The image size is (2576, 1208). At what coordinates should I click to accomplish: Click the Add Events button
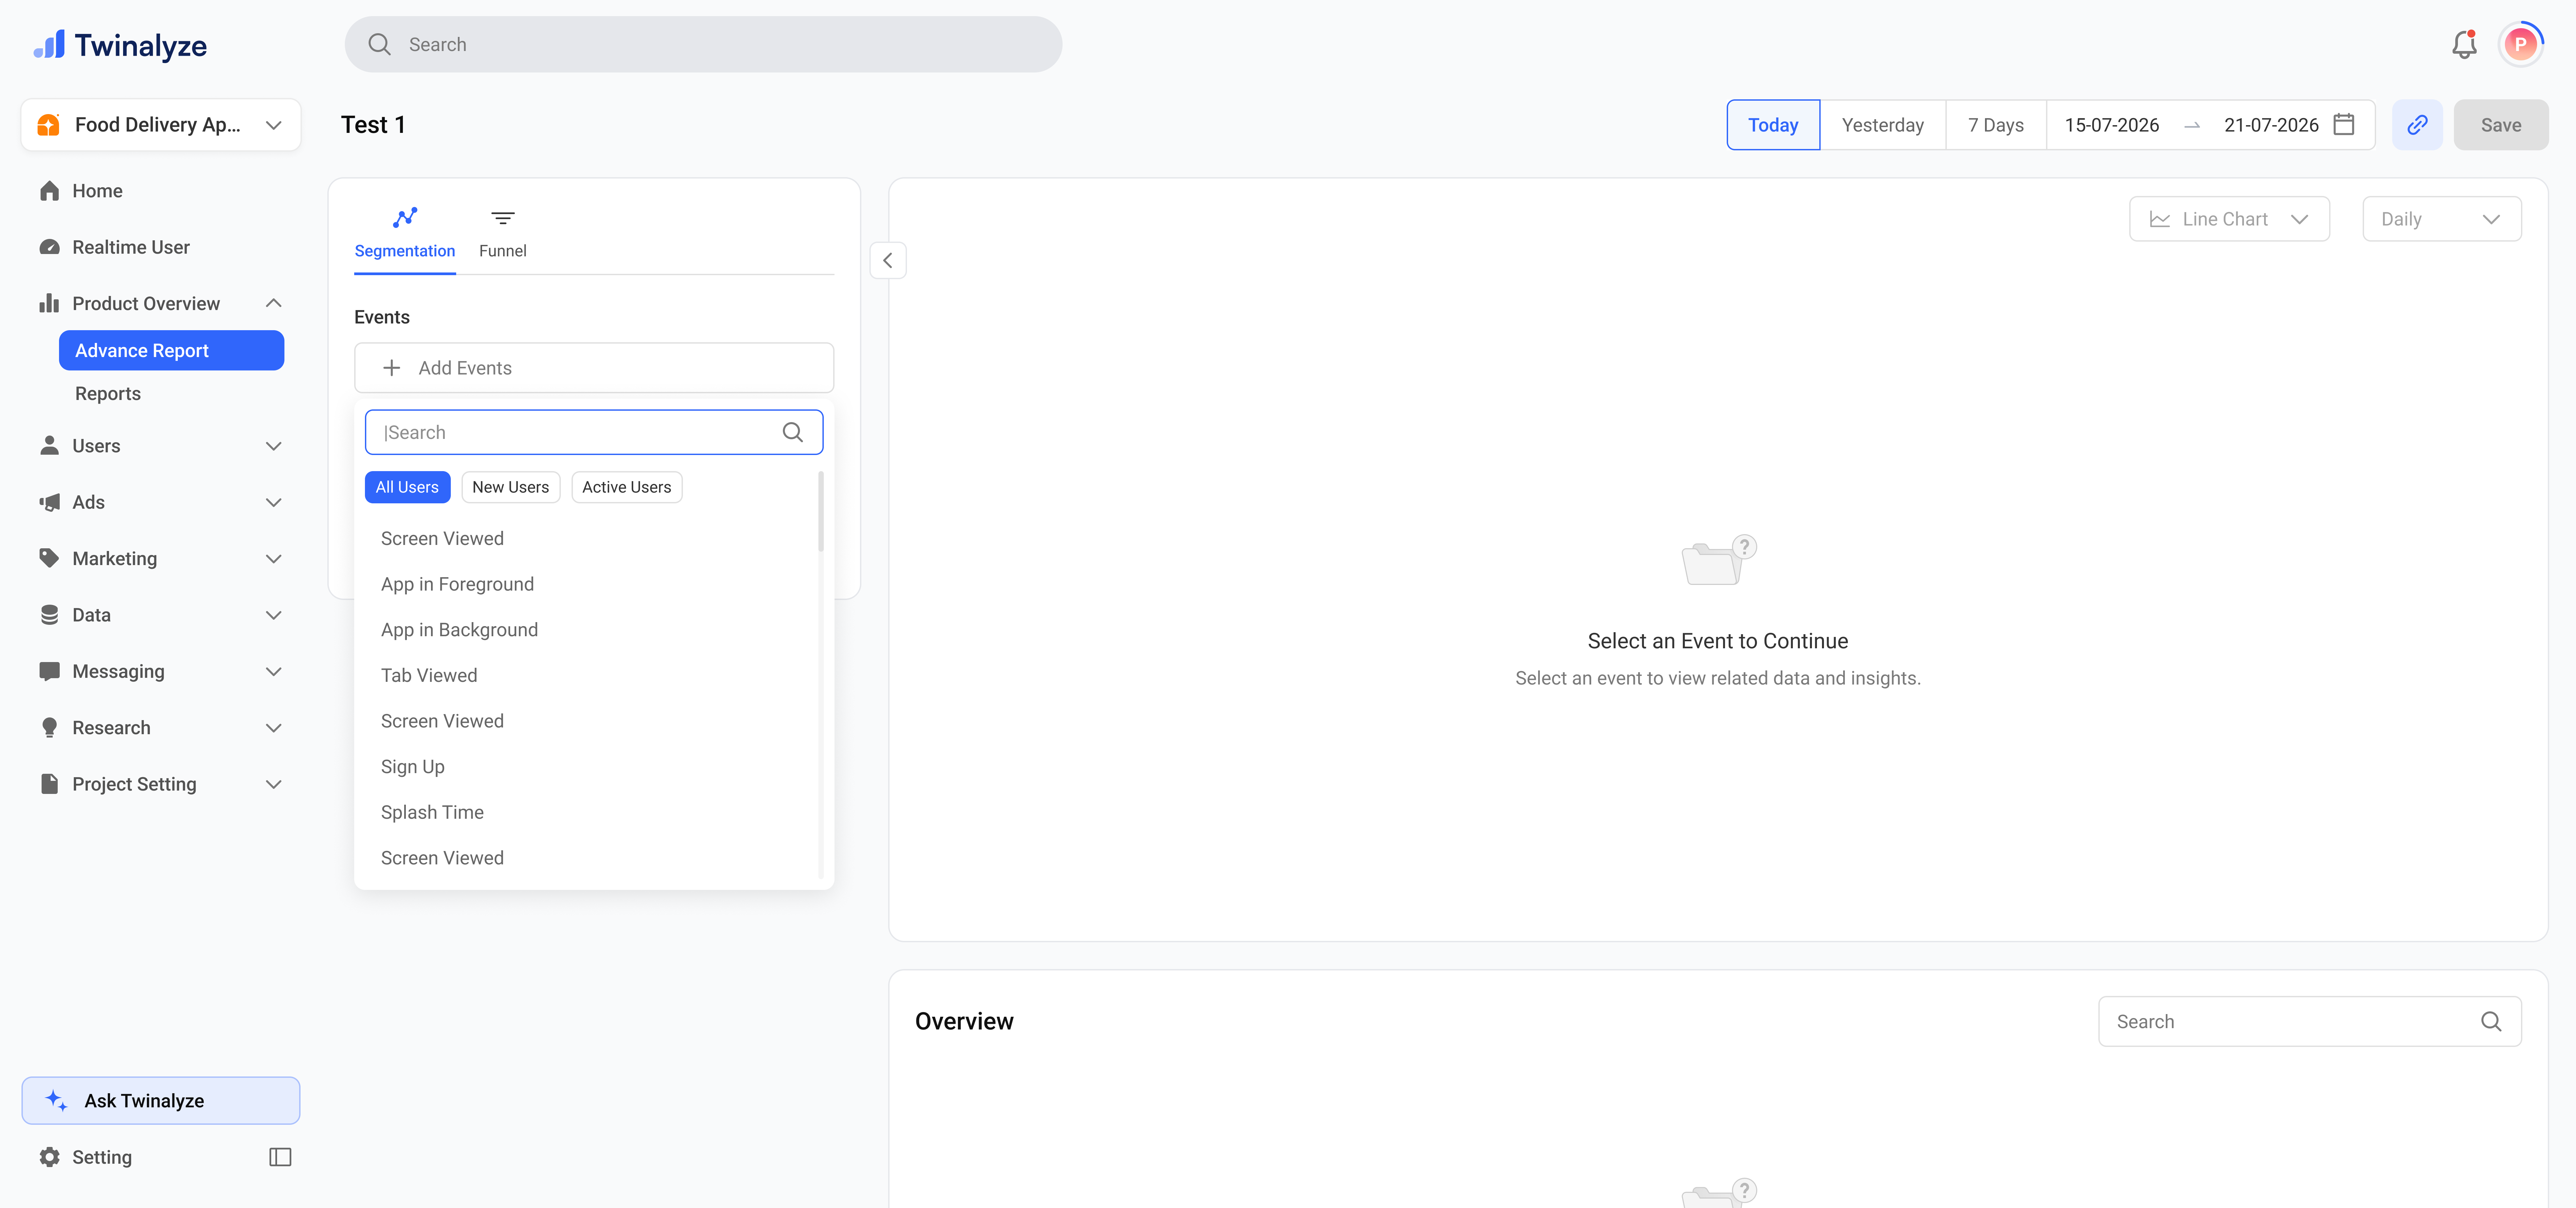(x=594, y=368)
